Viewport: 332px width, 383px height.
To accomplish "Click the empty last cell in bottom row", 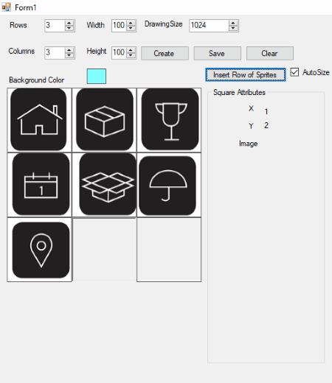I will coord(169,250).
